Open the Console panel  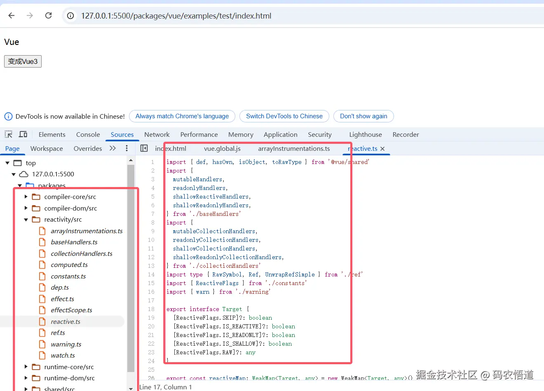[x=88, y=134]
